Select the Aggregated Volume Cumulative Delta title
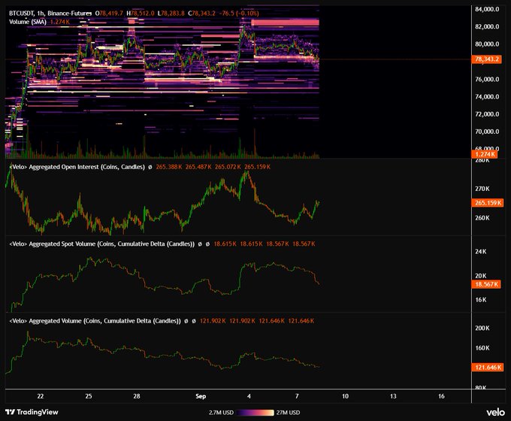The width and height of the screenshot is (511, 421). point(95,321)
